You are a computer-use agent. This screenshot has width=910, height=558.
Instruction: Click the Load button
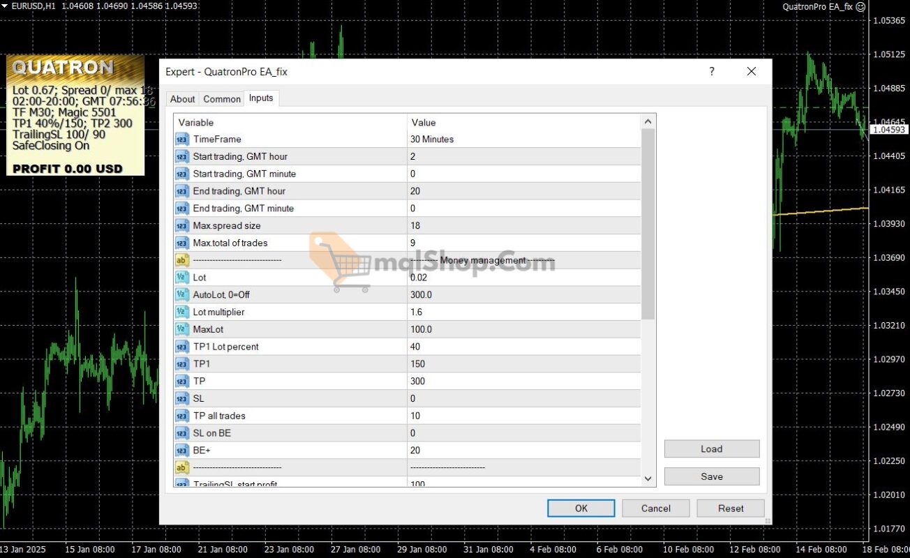pyautogui.click(x=711, y=448)
